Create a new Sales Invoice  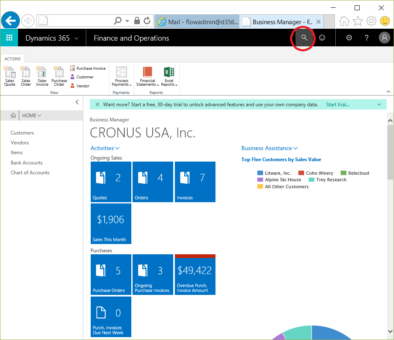coord(42,76)
